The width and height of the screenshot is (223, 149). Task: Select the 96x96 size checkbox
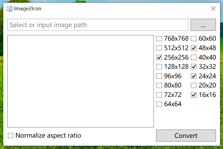point(159,76)
